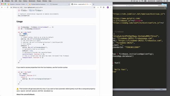Click the clock showing Sat 8:35 AM
The height and width of the screenshot is (96, 170).
coord(151,1)
